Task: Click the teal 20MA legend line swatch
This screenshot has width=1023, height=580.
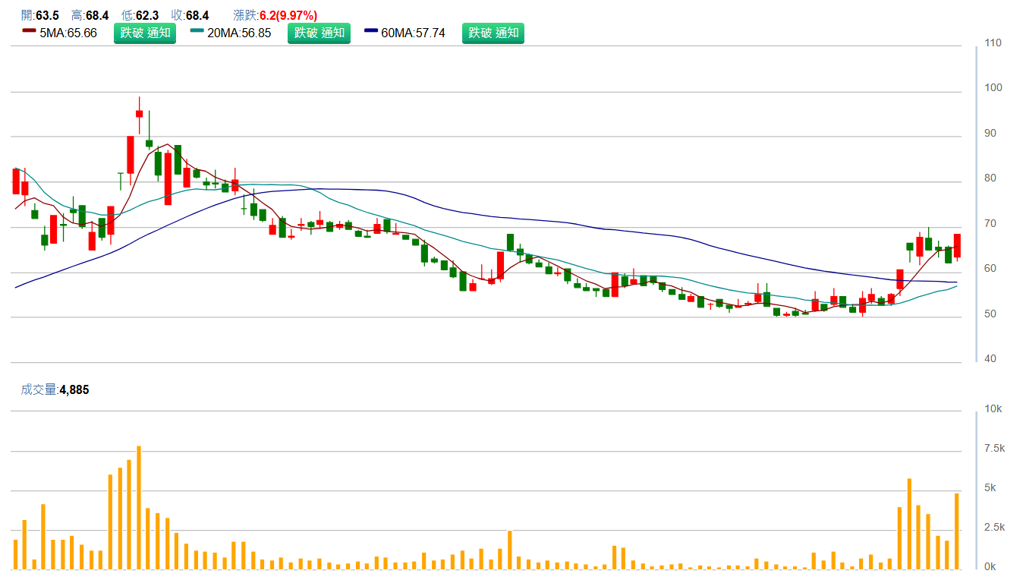Action: point(197,31)
